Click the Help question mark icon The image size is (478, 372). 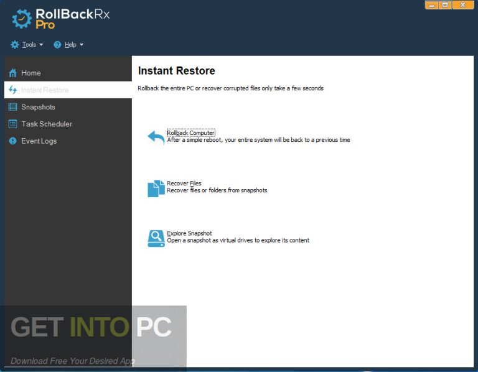pos(57,45)
